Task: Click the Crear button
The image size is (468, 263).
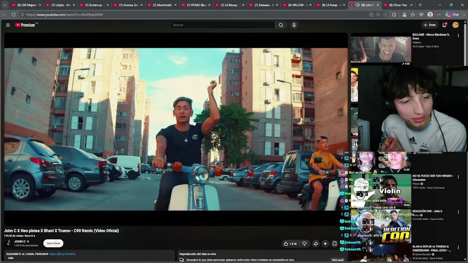Action: pyautogui.click(x=430, y=25)
